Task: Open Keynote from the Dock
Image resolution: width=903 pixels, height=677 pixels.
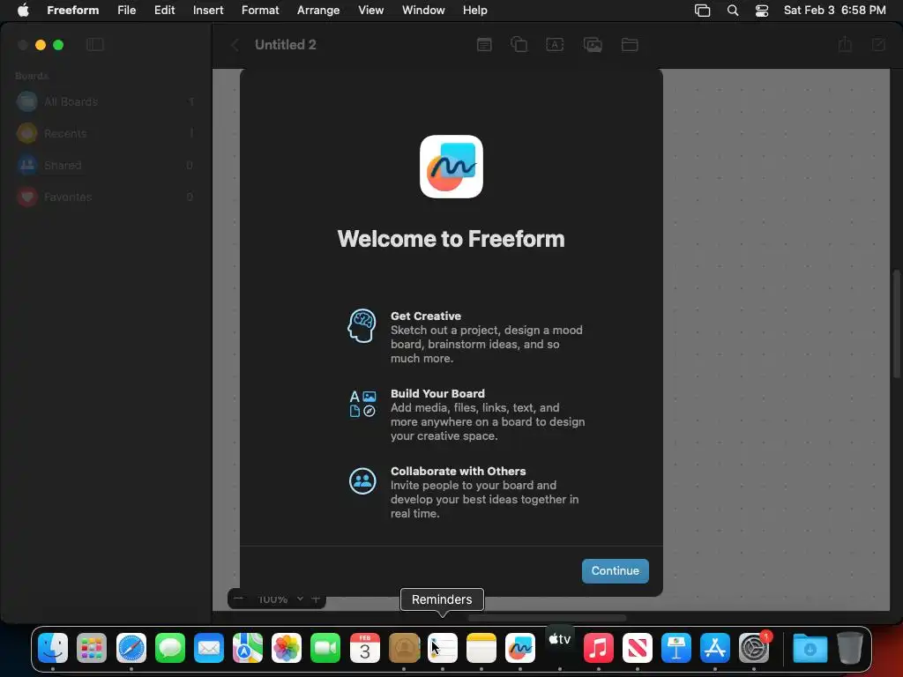Action: (x=676, y=648)
